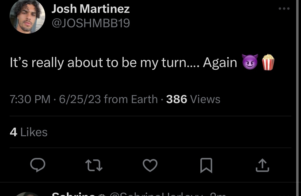Open the Sabrina reply author name
This screenshot has height=196, width=301.
pyautogui.click(x=73, y=194)
